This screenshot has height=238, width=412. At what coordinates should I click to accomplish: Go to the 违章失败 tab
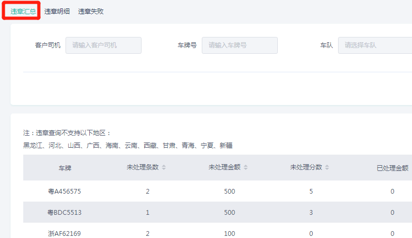click(91, 11)
